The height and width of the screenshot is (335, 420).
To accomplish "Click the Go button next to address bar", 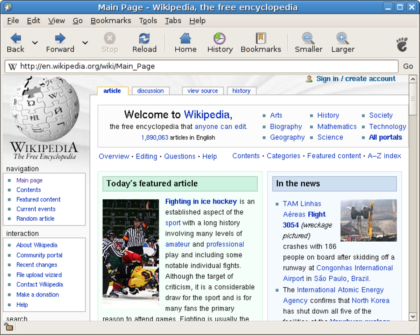I will [408, 66].
